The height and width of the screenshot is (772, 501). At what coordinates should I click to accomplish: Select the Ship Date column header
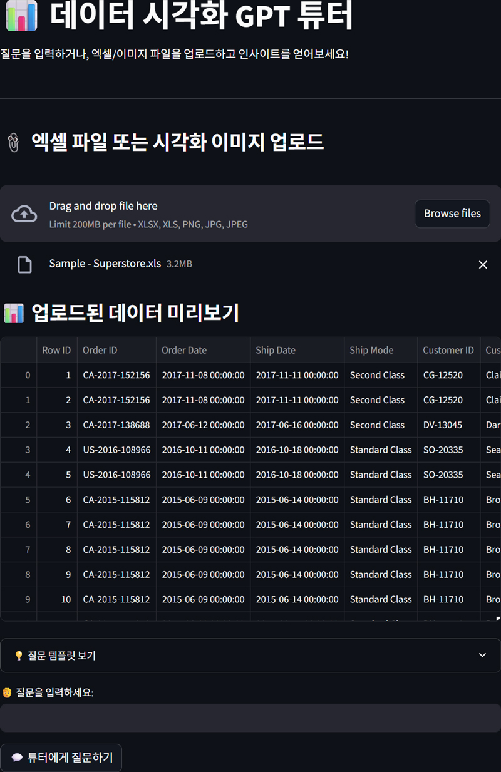tap(276, 350)
